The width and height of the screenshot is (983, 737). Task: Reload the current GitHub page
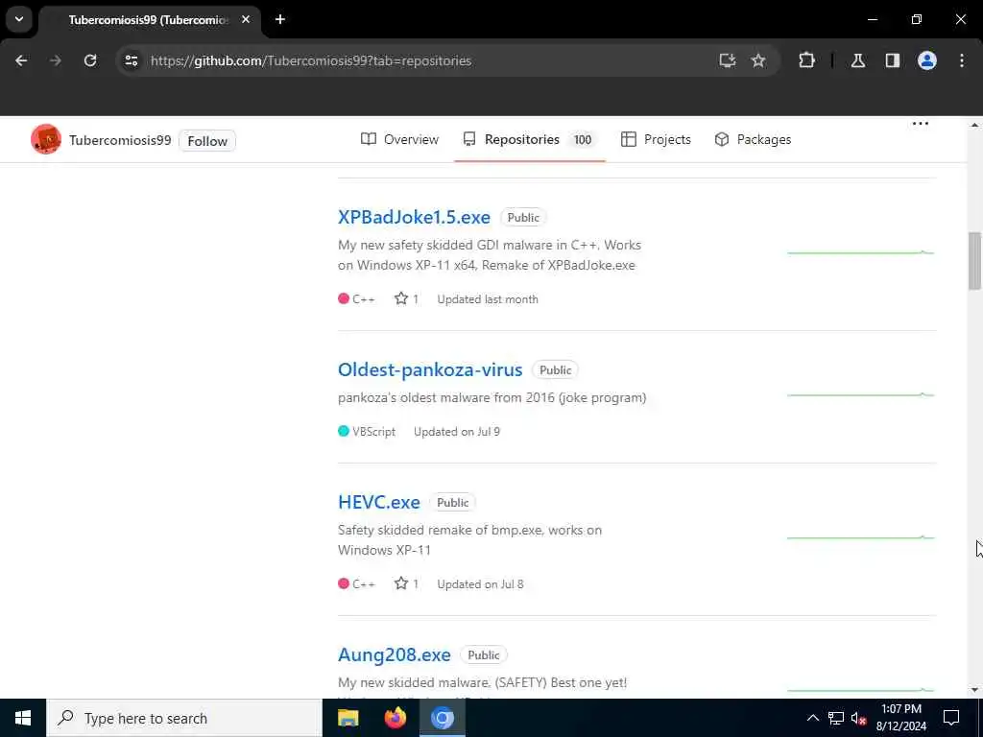click(x=90, y=60)
